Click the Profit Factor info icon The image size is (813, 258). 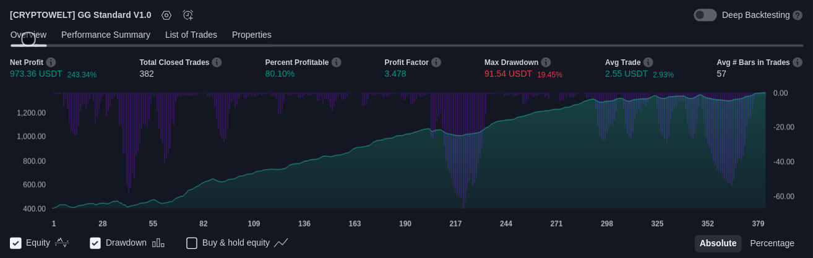(436, 62)
